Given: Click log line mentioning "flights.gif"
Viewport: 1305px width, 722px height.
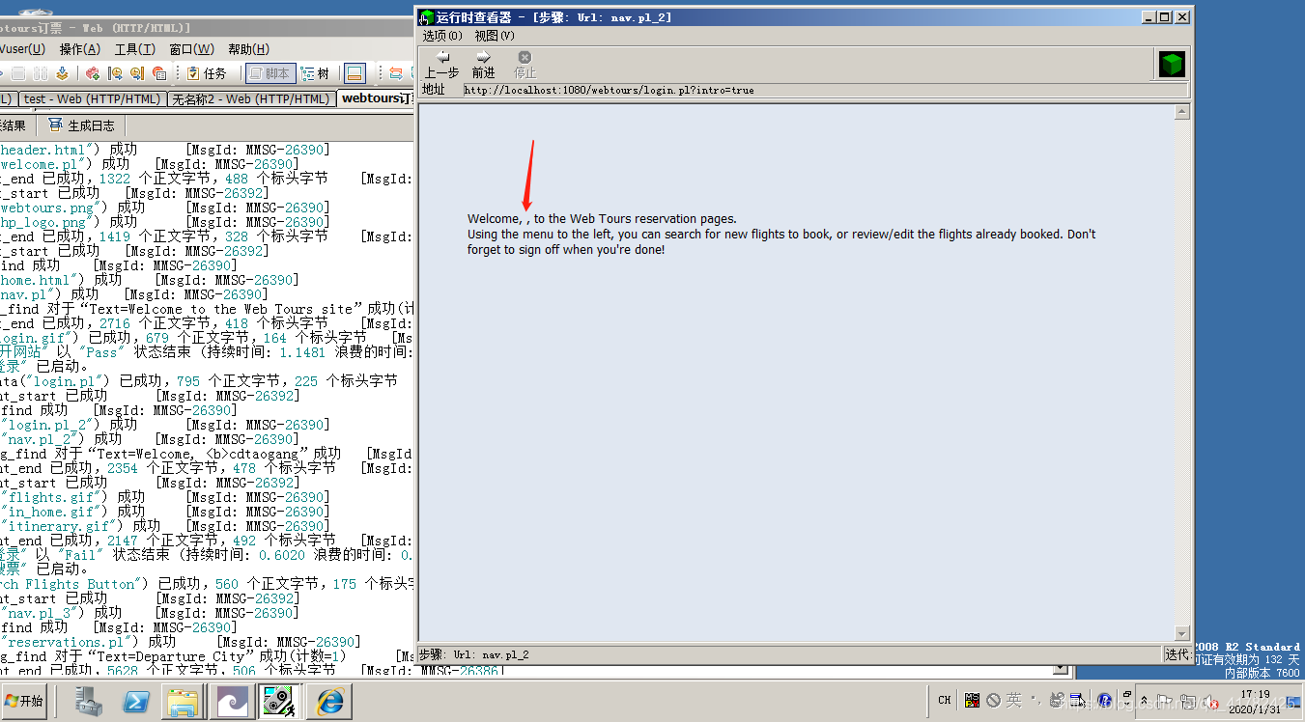Looking at the screenshot, I should click(x=164, y=497).
